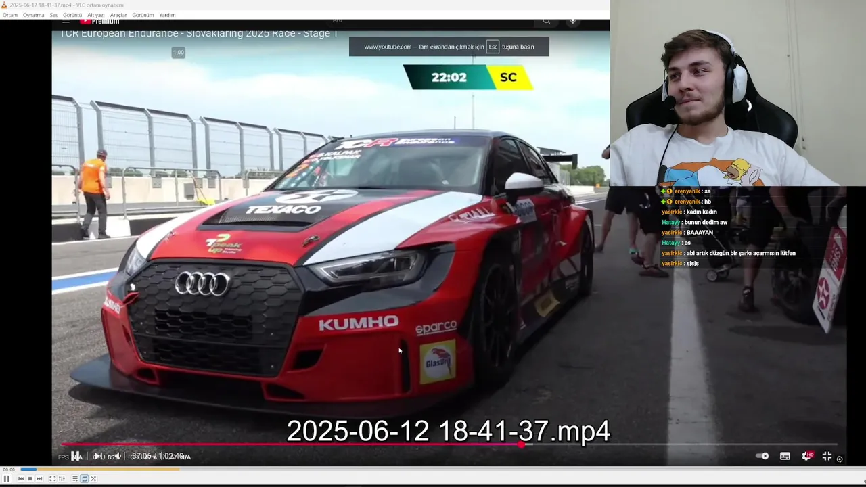Skip to next media in VLC
The image size is (866, 487).
tap(39, 478)
